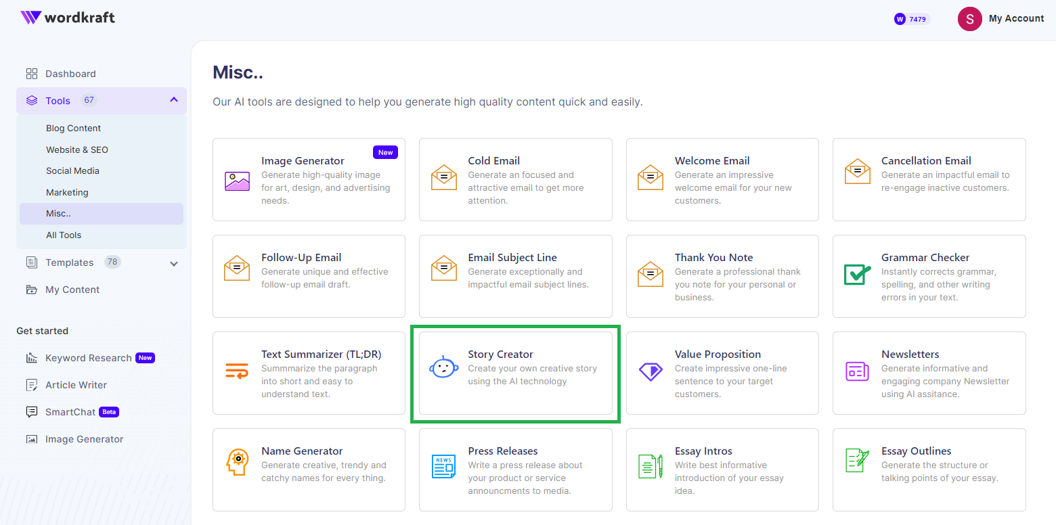Click the Press Releases news icon
The image size is (1056, 525).
444,467
